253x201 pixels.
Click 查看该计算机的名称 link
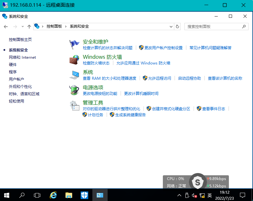coord(225,78)
